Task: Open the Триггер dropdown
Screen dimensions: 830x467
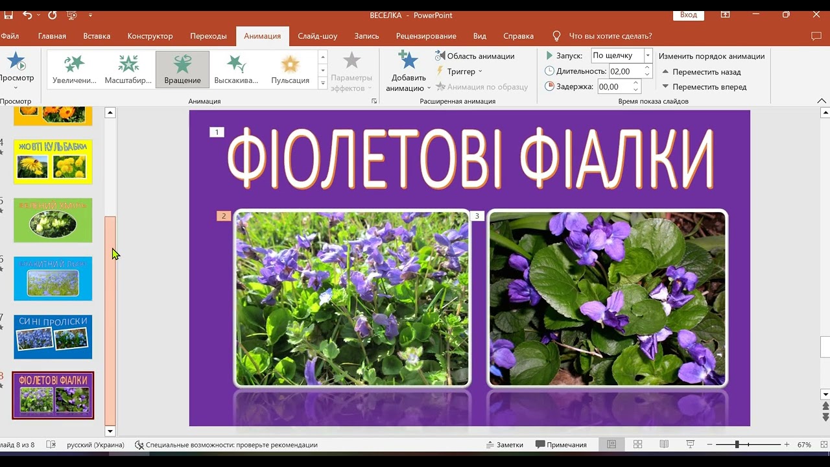Action: tap(460, 71)
